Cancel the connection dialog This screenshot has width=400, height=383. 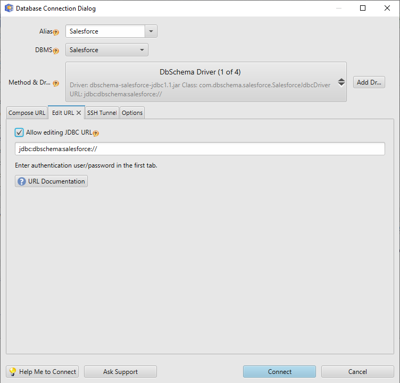[357, 371]
